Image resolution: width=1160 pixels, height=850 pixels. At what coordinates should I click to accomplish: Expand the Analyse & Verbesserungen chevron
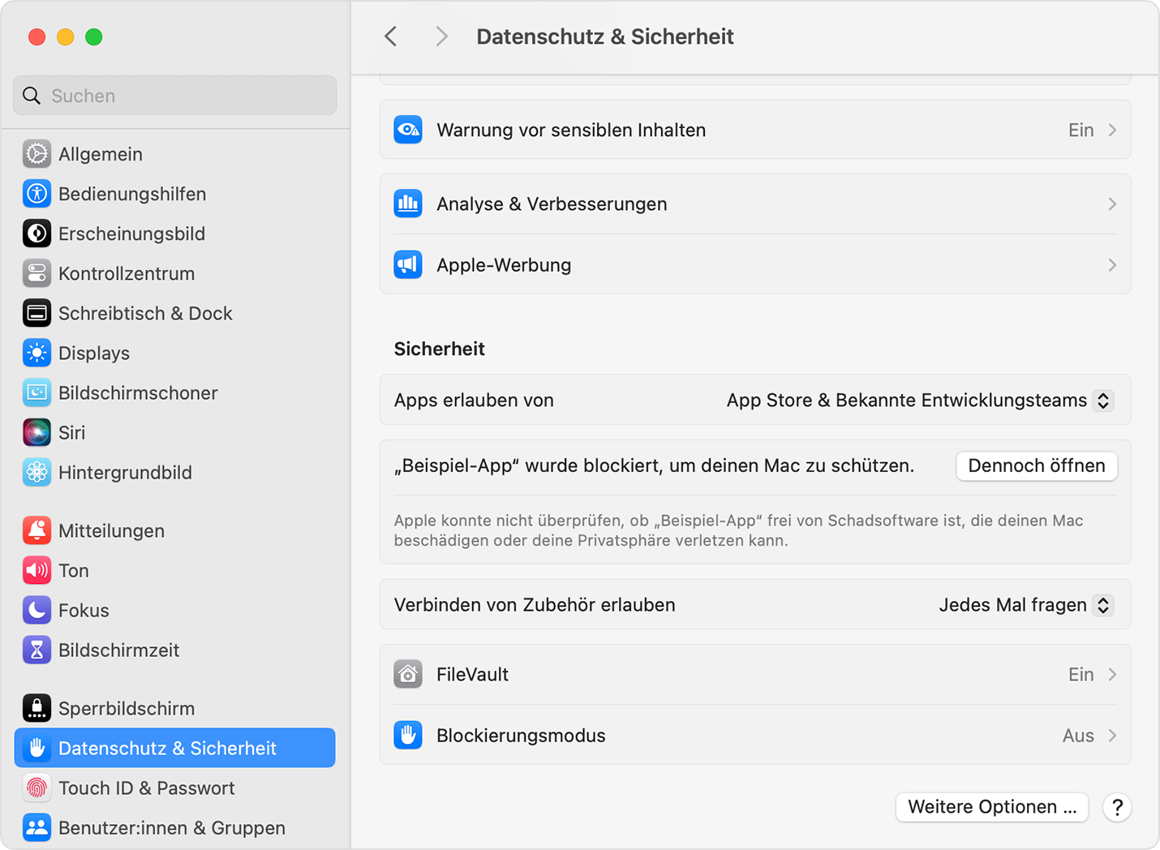click(x=1112, y=204)
